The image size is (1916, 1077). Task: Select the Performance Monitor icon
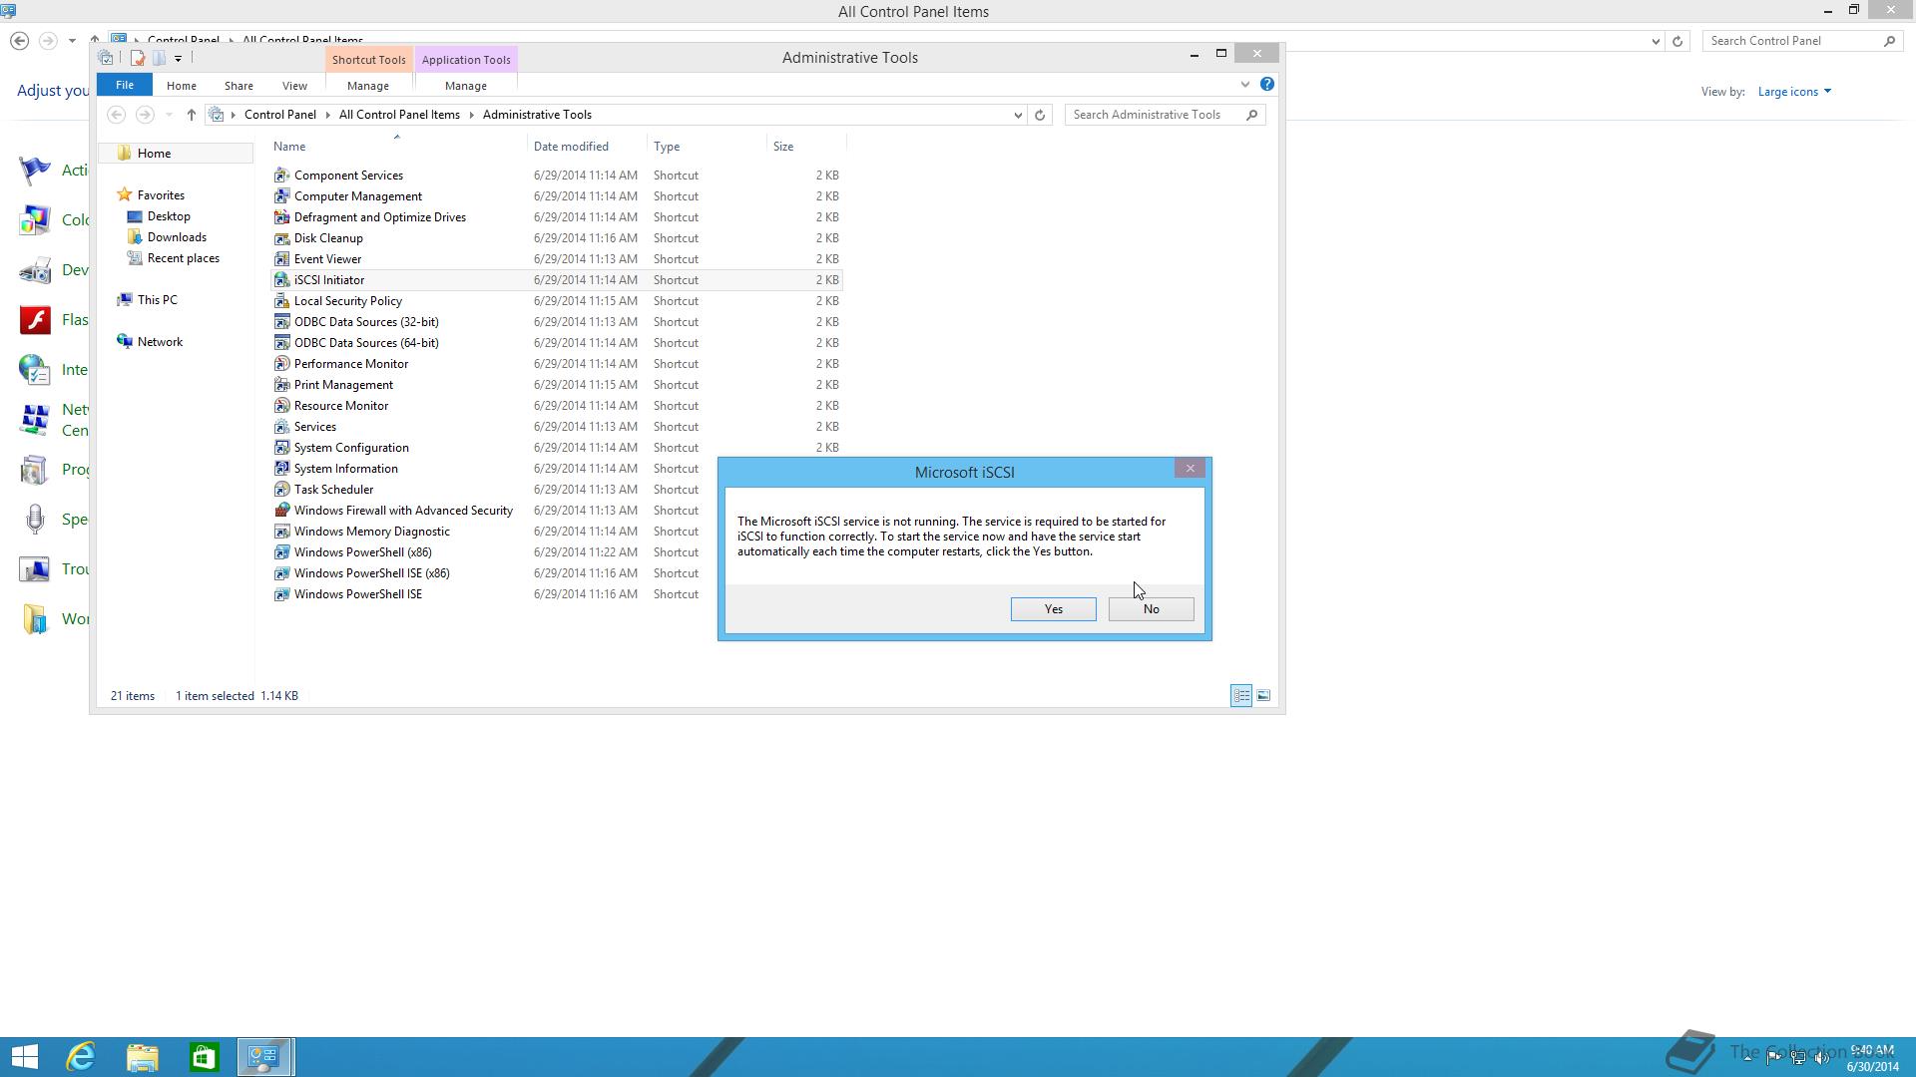pos(282,364)
